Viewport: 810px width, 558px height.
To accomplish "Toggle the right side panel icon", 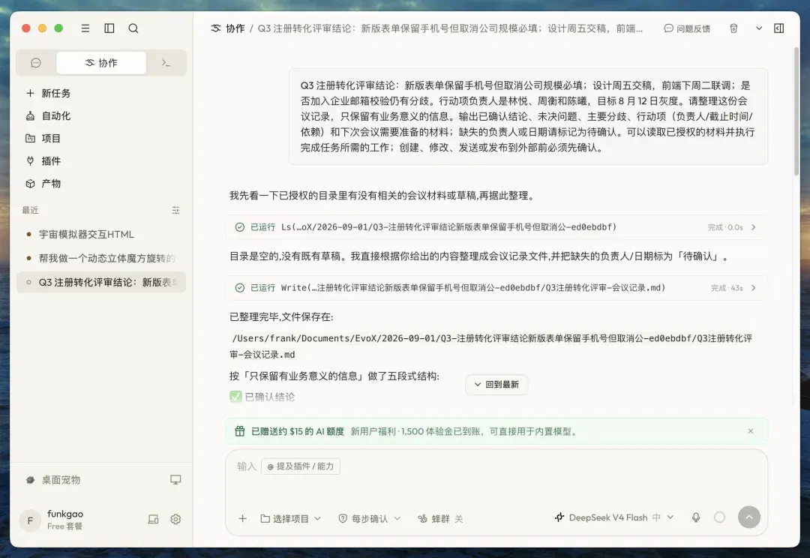I will (x=779, y=28).
